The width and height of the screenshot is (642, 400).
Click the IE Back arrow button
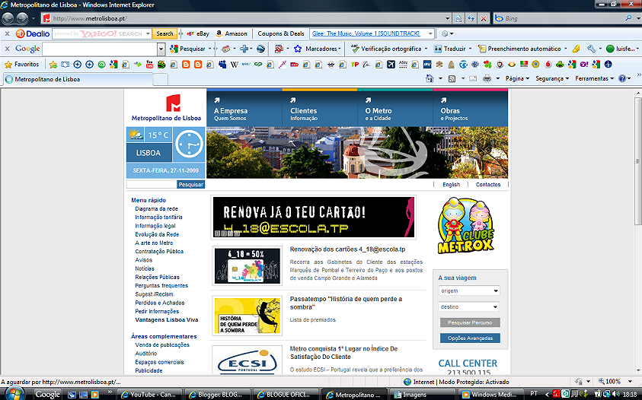8,18
